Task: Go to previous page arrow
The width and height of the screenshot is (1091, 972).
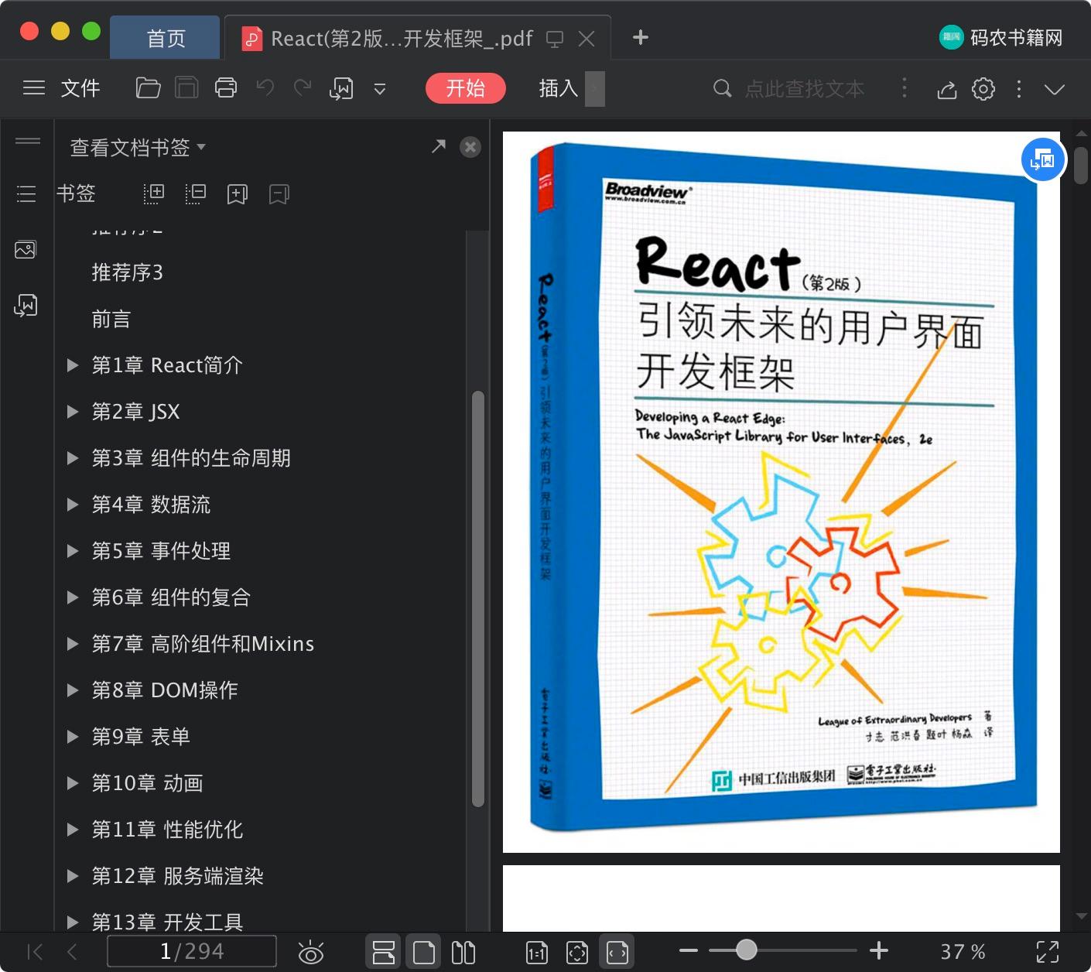Action: click(72, 952)
